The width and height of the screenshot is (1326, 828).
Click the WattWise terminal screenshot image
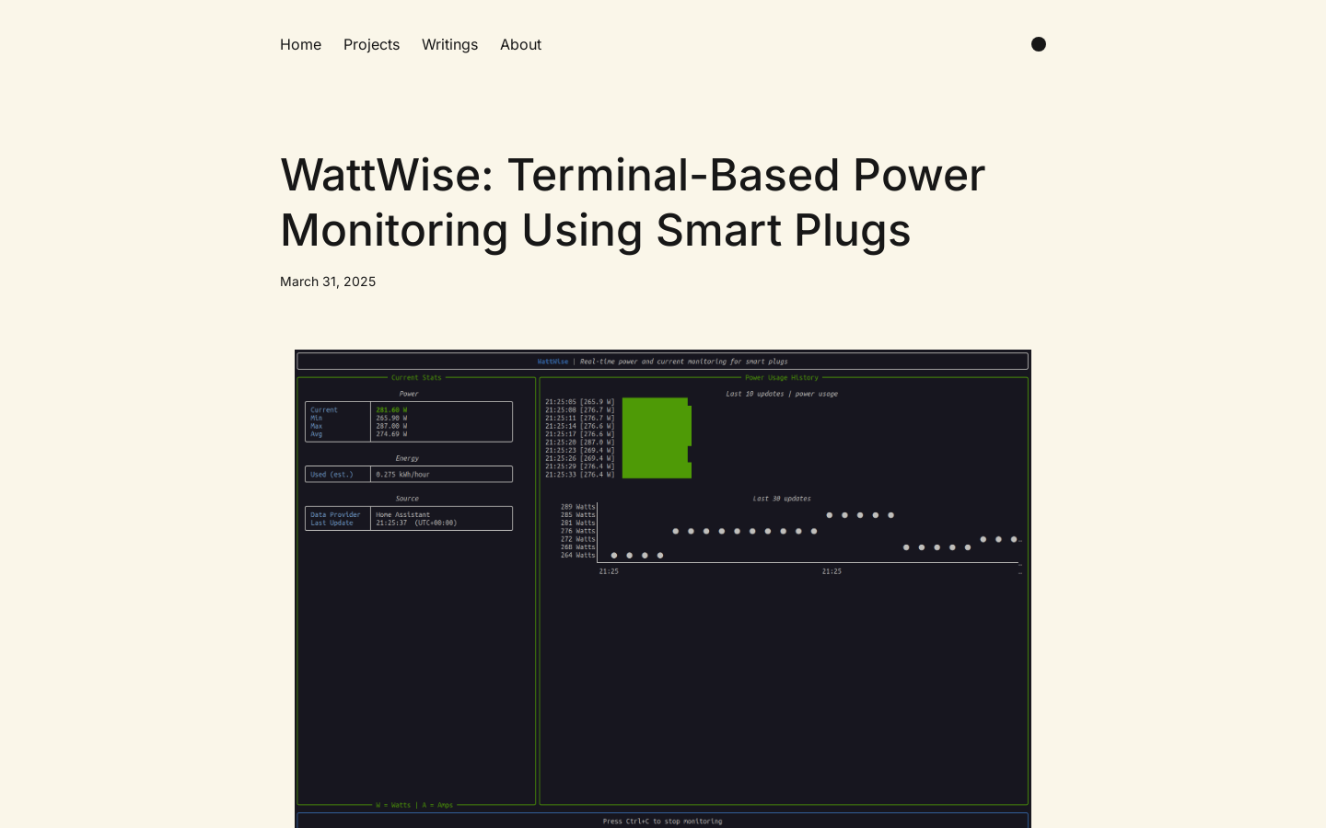[x=663, y=589]
